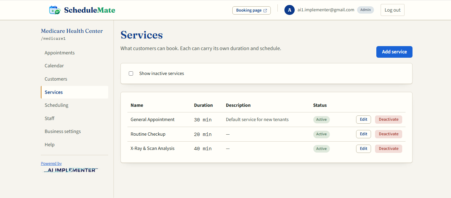The height and width of the screenshot is (198, 451).
Task: Click 'Default service for new tenants' description
Action: [257, 119]
